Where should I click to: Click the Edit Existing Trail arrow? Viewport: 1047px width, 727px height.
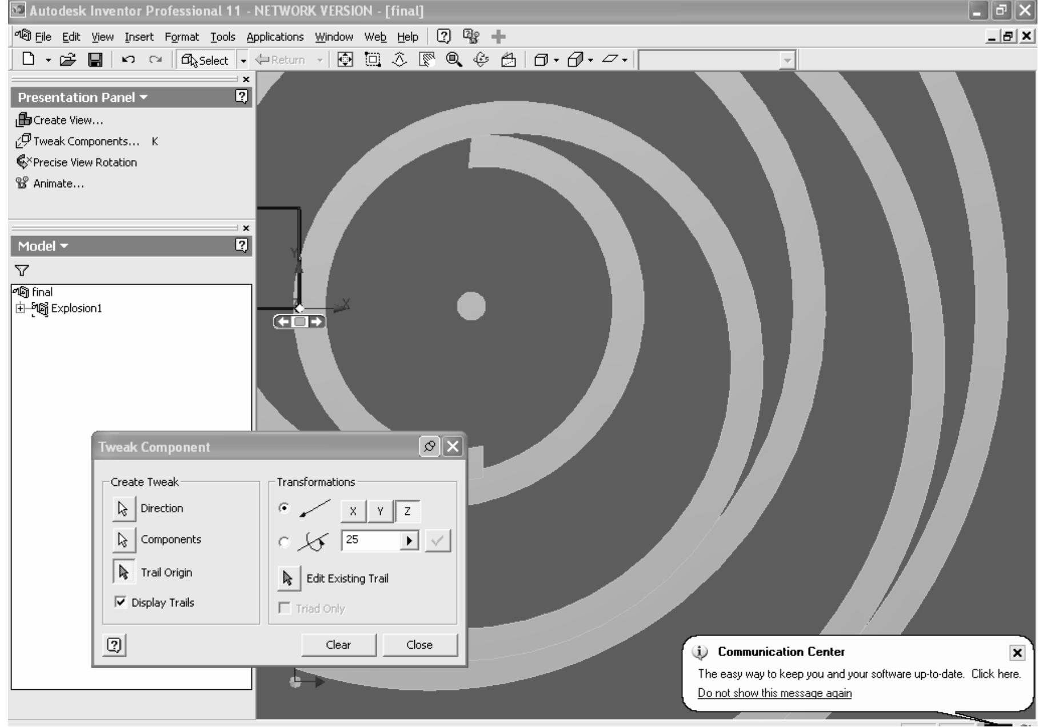point(289,578)
